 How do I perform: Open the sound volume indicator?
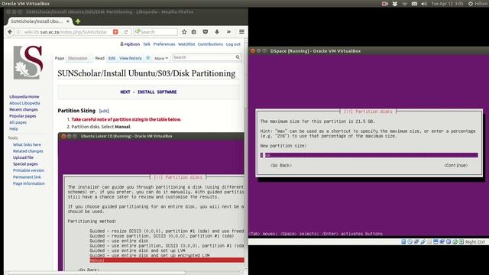[424, 4]
